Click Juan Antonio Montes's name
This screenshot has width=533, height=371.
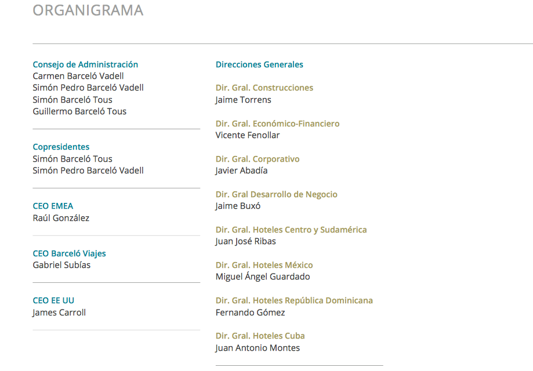pos(258,348)
